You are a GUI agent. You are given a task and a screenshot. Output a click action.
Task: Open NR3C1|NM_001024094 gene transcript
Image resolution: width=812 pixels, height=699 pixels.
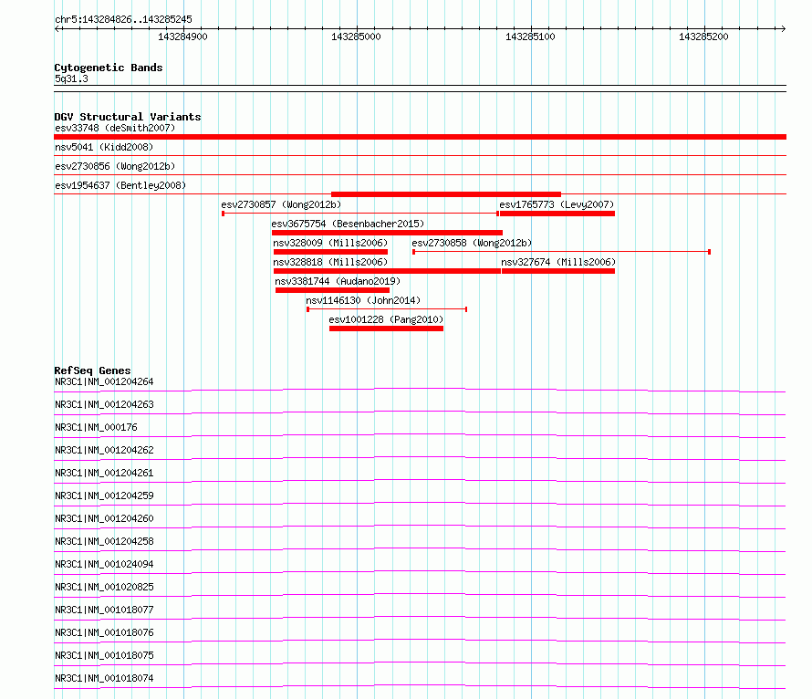[x=104, y=564]
